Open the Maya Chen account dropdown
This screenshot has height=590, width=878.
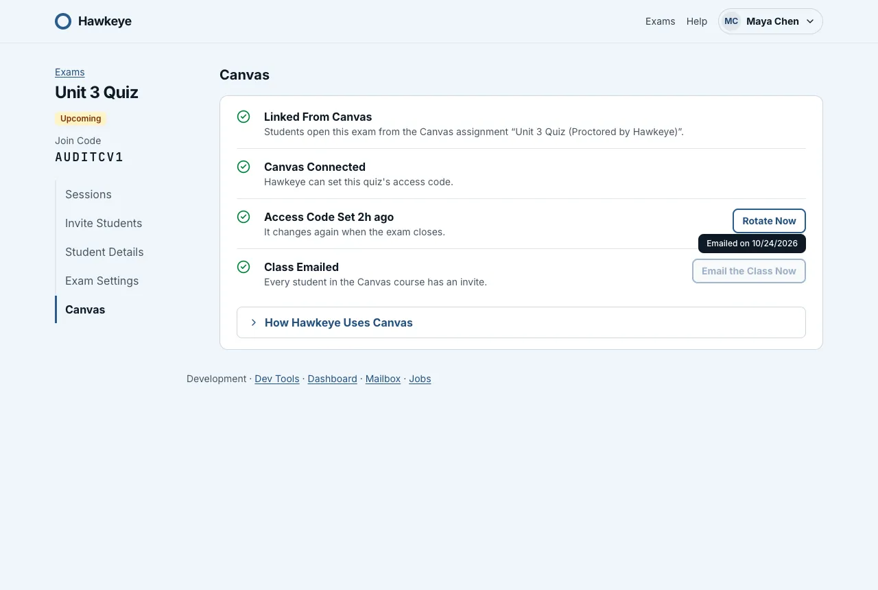(x=770, y=21)
